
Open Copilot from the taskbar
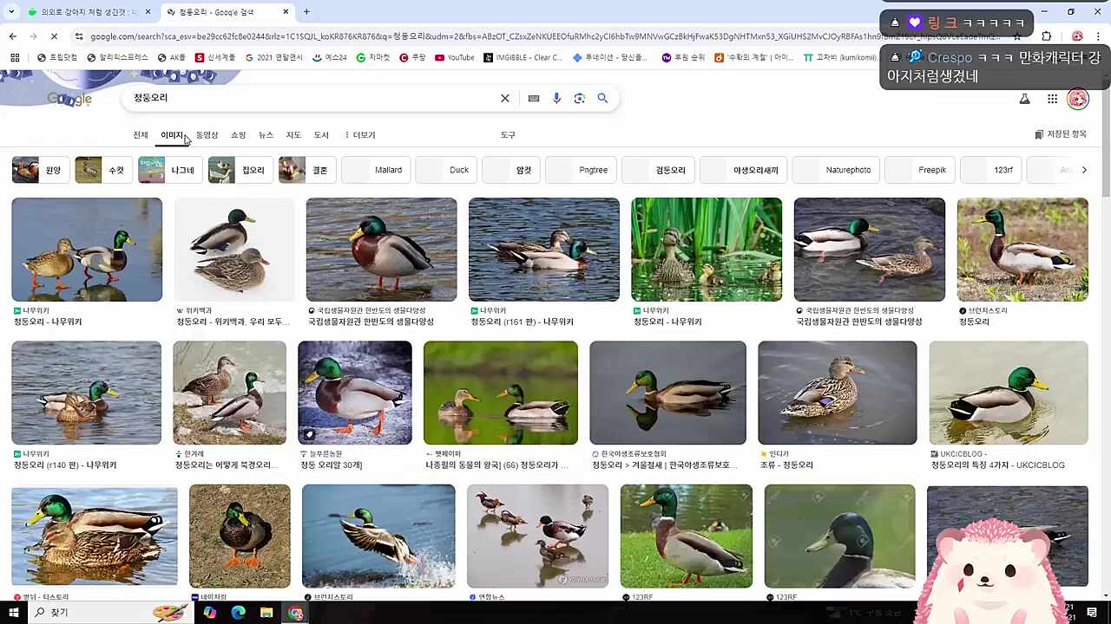coord(209,613)
